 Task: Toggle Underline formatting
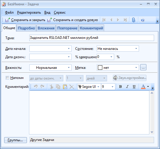(134, 87)
